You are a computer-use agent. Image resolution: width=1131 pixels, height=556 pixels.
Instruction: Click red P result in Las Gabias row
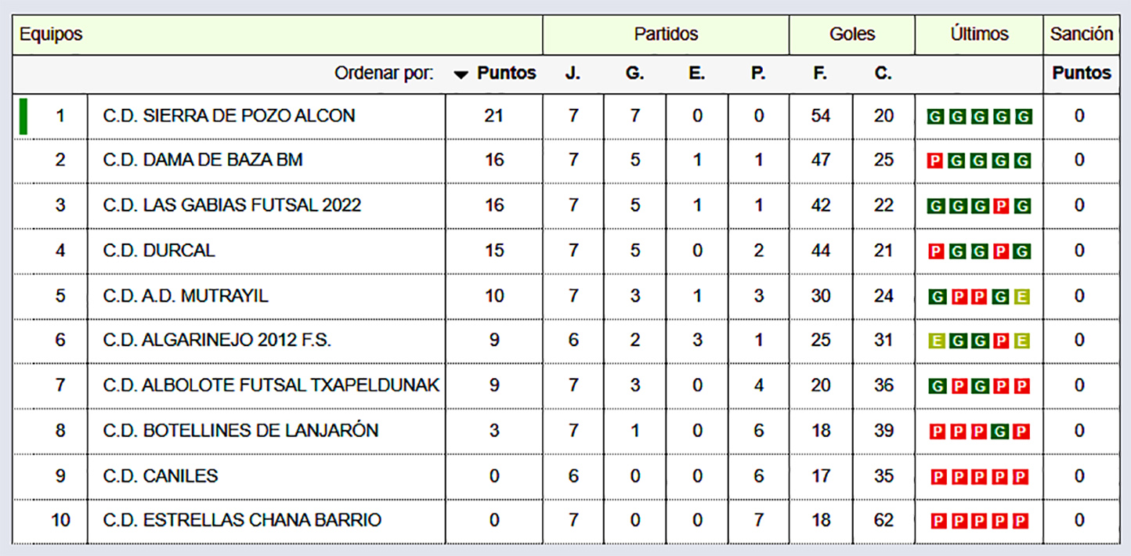click(x=999, y=207)
